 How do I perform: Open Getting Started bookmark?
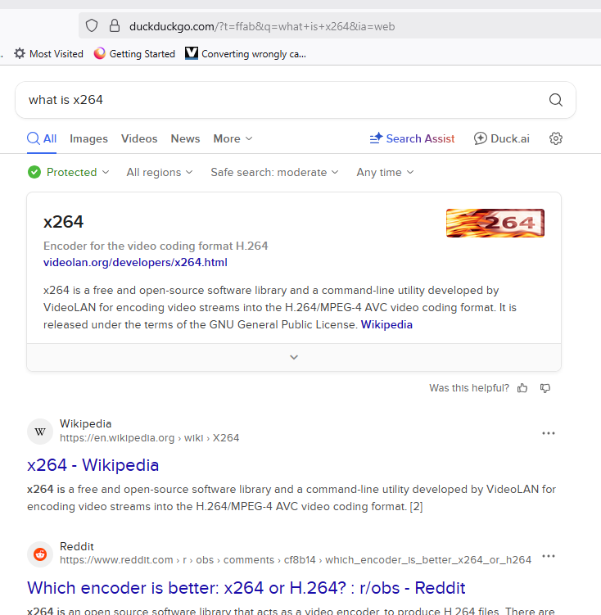coord(134,54)
